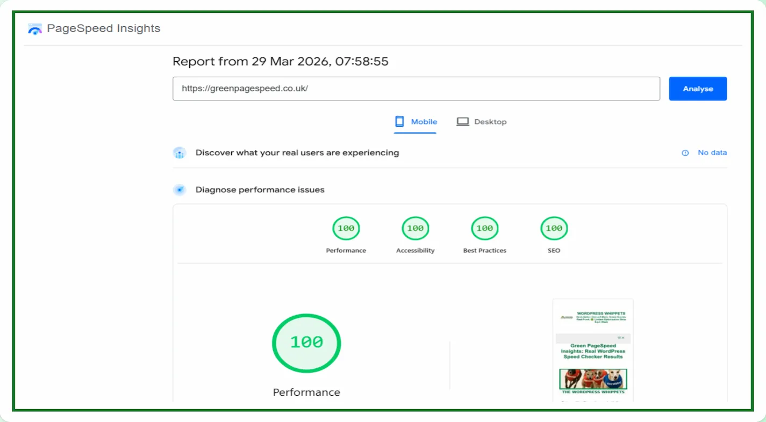Click the large Performance label below gauge
The width and height of the screenshot is (766, 422).
(x=306, y=392)
